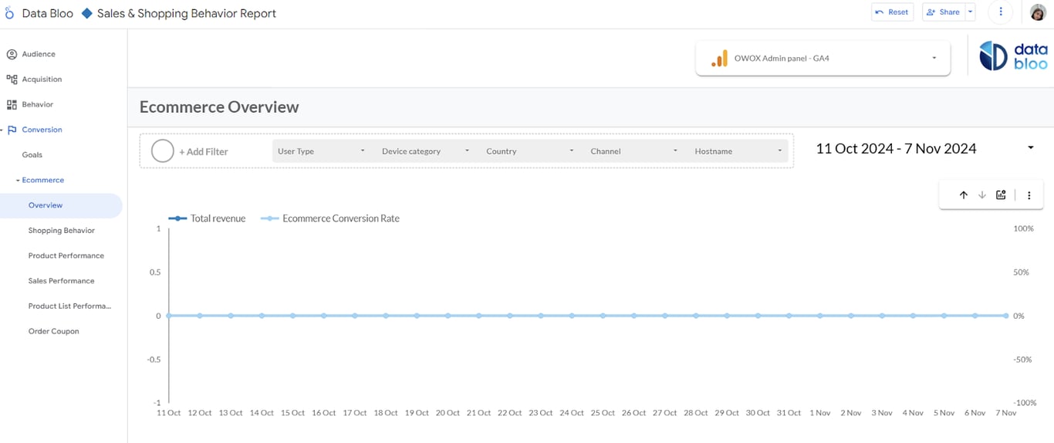
Task: Go to the Acquisition page
Action: click(x=42, y=79)
